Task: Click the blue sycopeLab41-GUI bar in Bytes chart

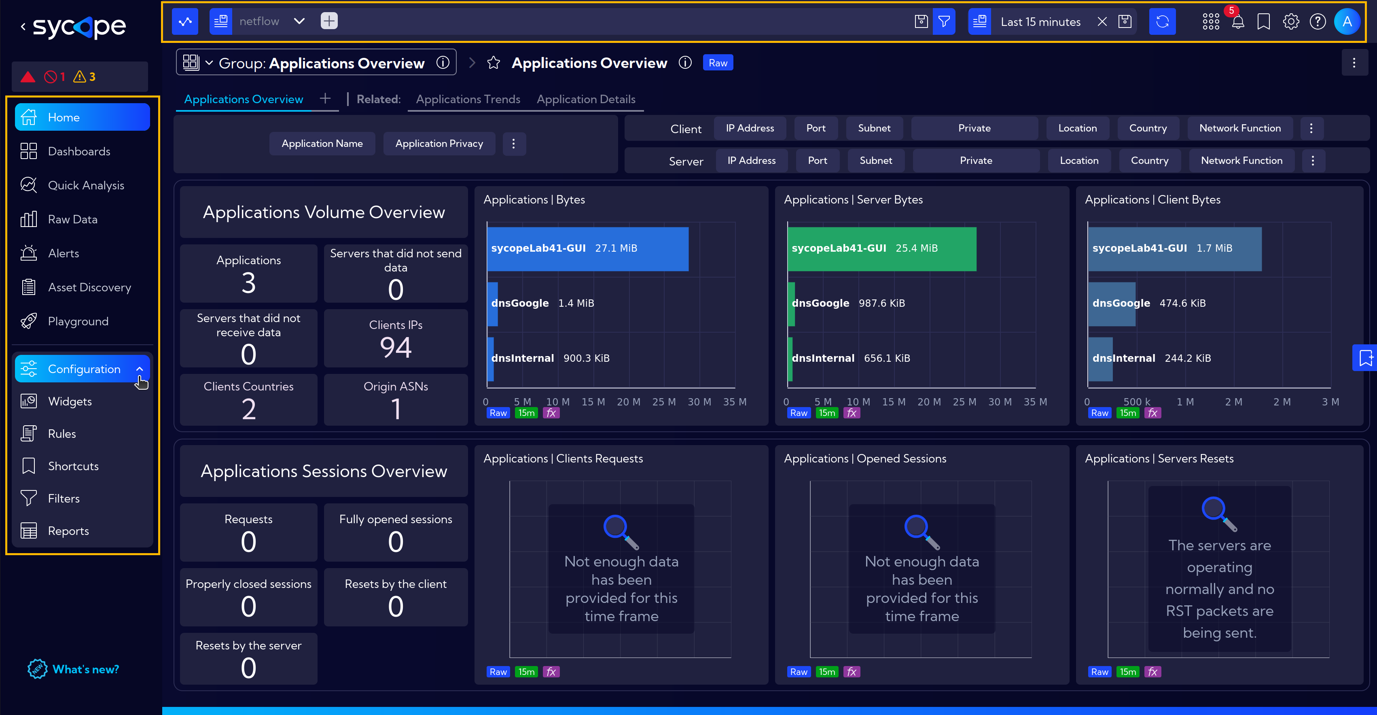Action: click(x=587, y=249)
